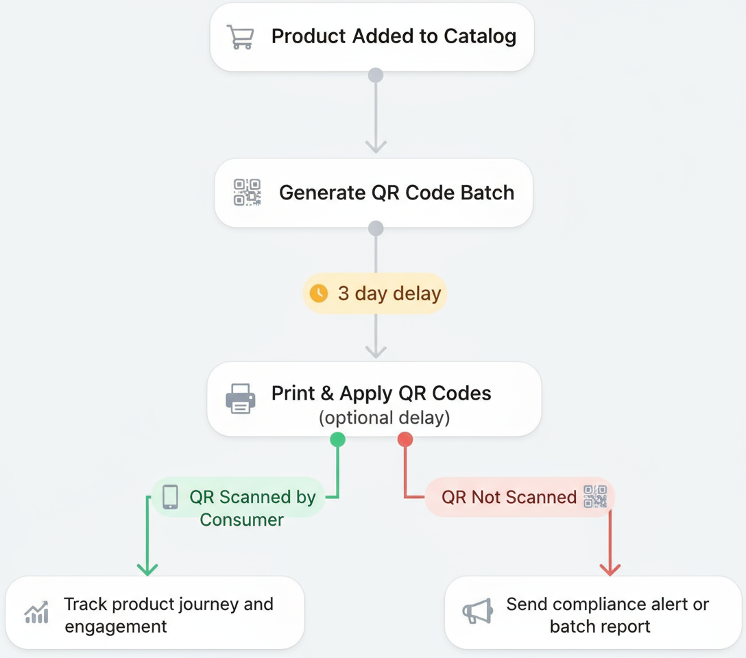
Task: Click gray connector dot below Generate QR node
Action: [x=376, y=228]
